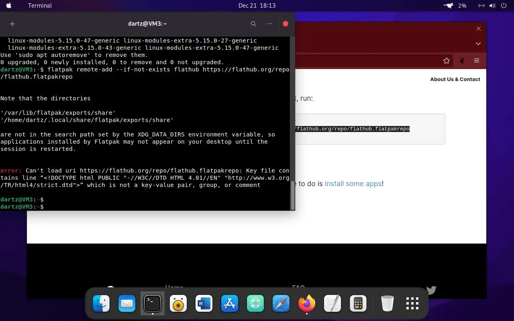Click the terminal title 'dartz@VM3: ~'
Screen dimensions: 514x321
[x=147, y=24]
